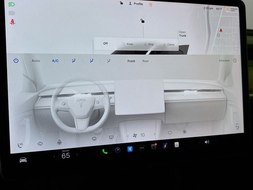253x190 pixels.
Task: Tap the Schedule clock icon
Action: click(x=235, y=61)
